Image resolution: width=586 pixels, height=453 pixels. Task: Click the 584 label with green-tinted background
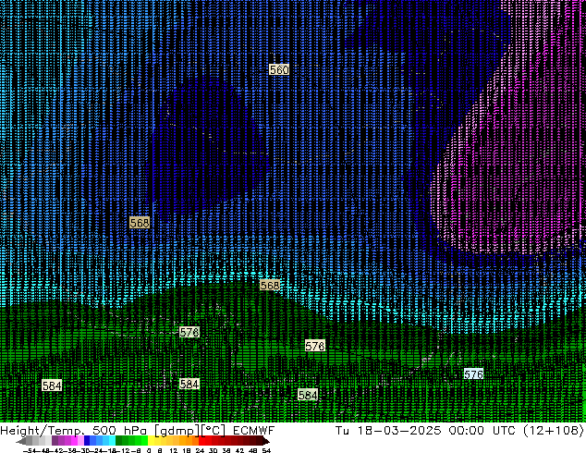point(308,395)
